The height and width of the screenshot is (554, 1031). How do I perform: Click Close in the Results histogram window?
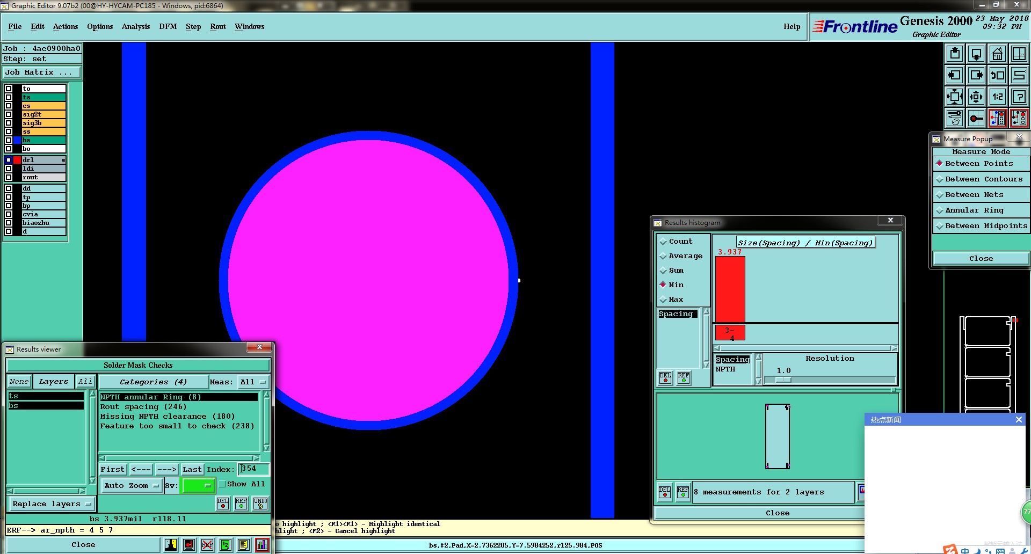[777, 513]
